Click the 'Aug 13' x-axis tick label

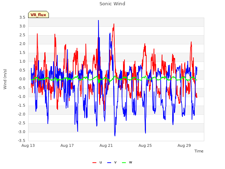28,145
